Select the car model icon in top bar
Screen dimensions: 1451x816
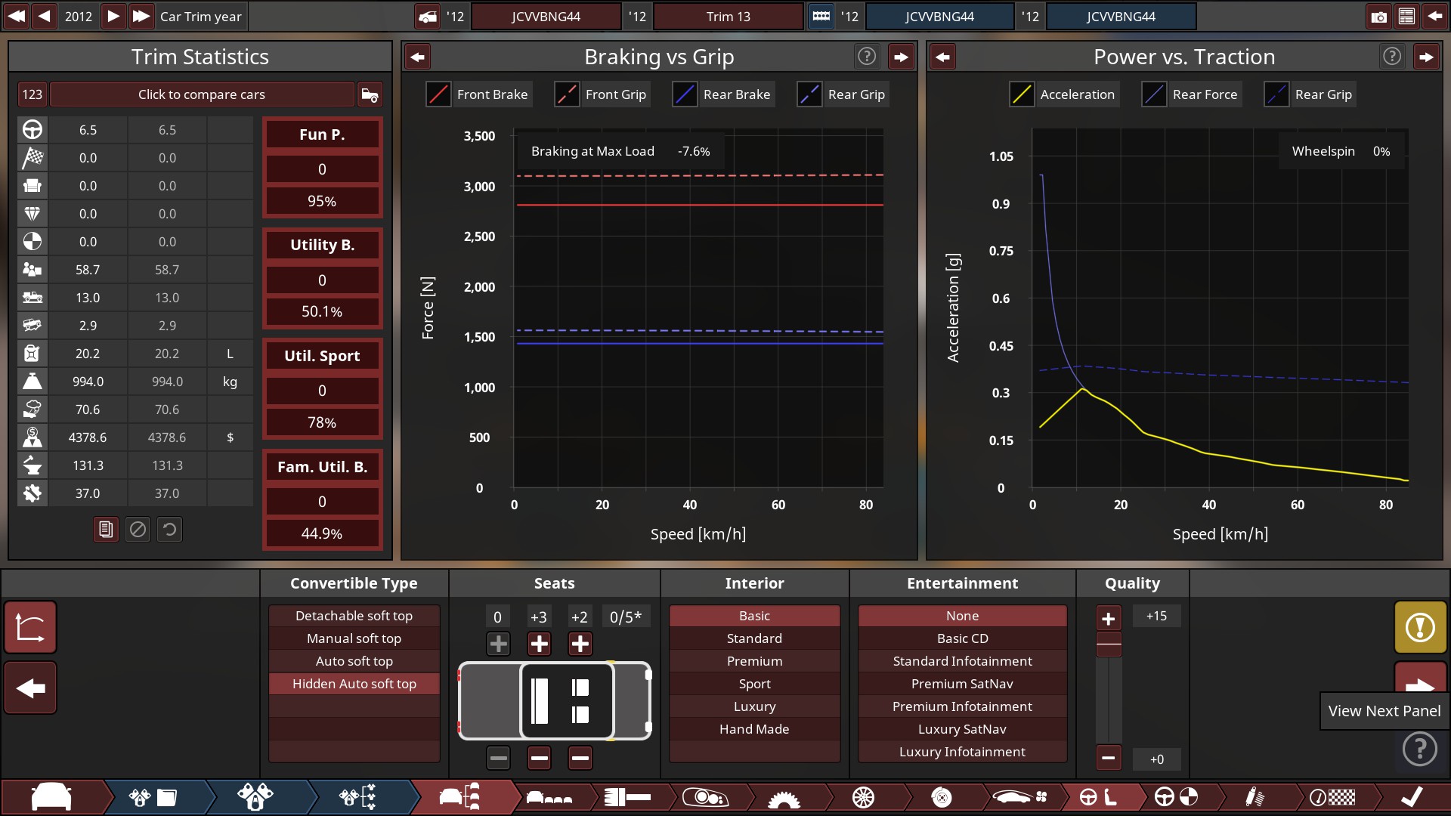click(x=428, y=17)
